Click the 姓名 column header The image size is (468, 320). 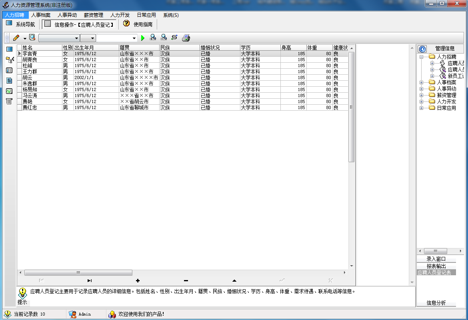[42, 48]
